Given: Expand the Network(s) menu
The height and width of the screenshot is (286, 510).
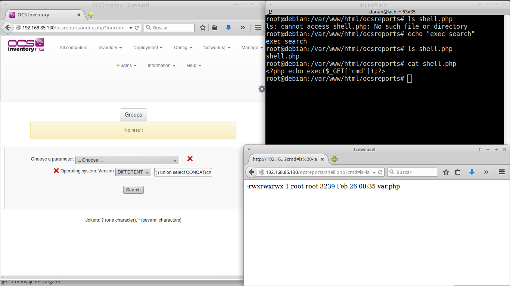Looking at the screenshot, I should point(217,48).
